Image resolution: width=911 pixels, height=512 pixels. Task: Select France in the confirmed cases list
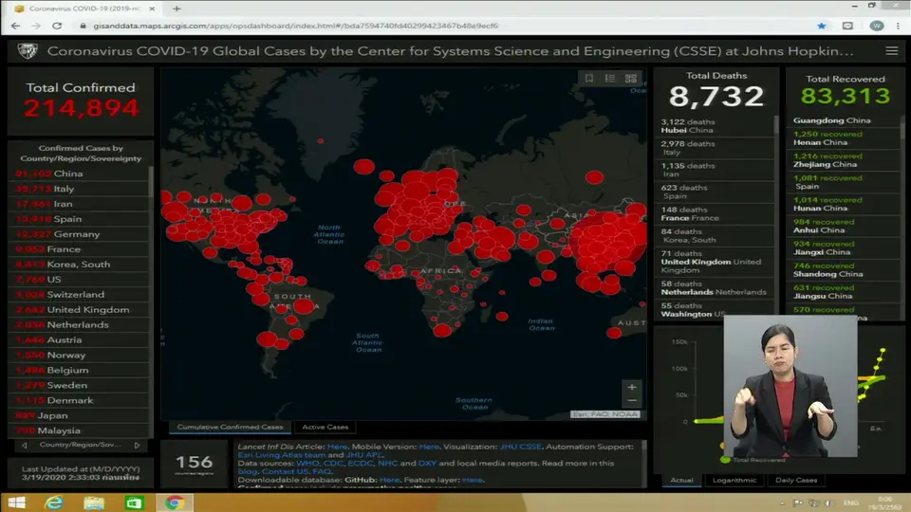click(79, 249)
